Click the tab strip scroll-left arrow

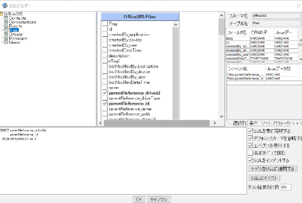pyautogui.click(x=293, y=123)
